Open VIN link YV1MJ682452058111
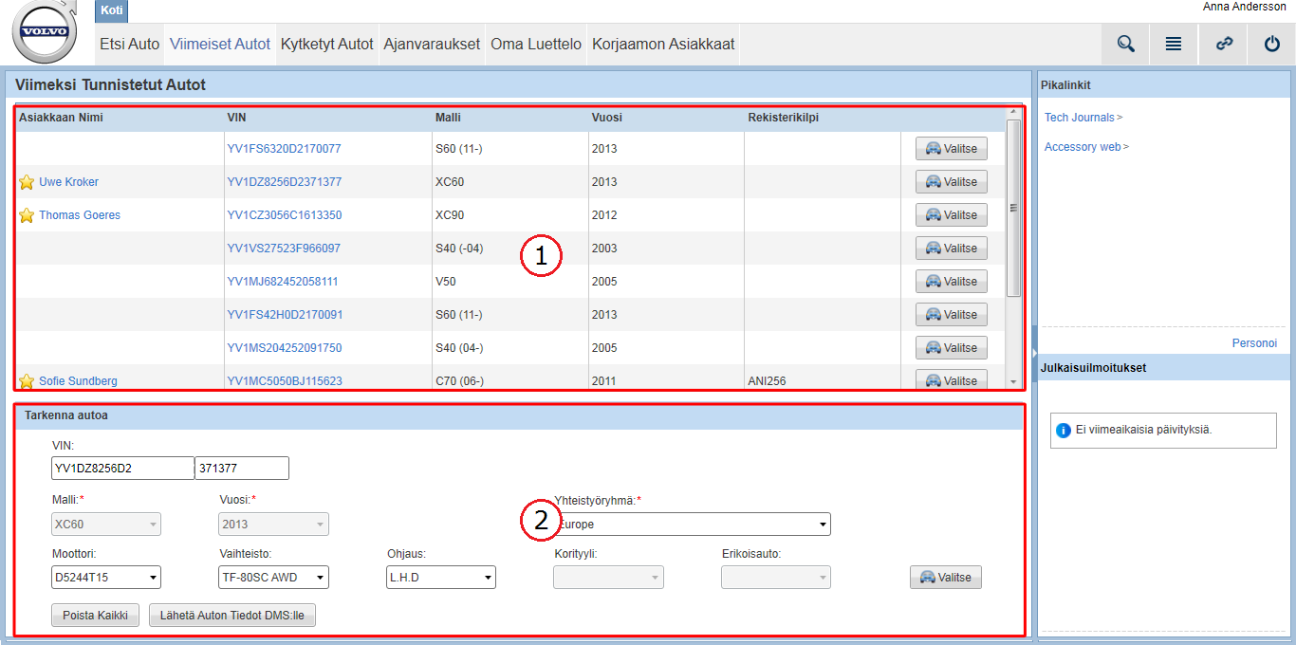Viewport: 1296px width, 645px height. tap(283, 282)
